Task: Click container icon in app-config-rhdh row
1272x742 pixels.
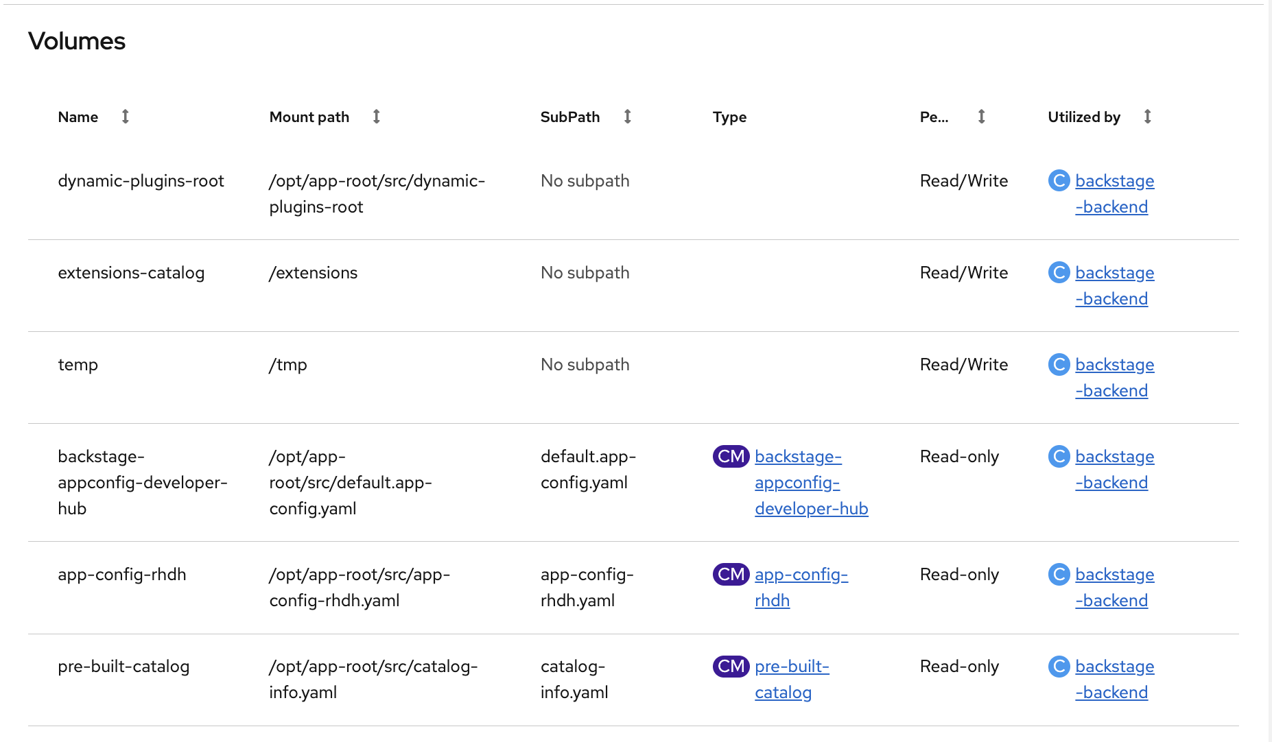Action: coord(1059,574)
